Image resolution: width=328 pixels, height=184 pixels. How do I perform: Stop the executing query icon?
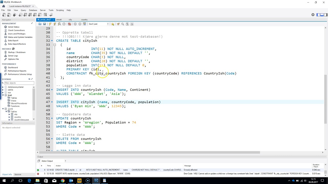[64, 24]
